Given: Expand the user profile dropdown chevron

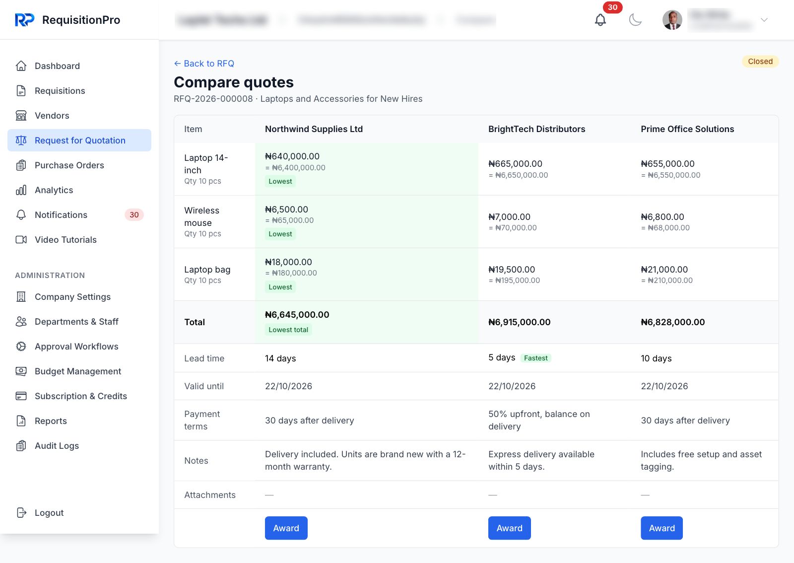Looking at the screenshot, I should coord(764,20).
